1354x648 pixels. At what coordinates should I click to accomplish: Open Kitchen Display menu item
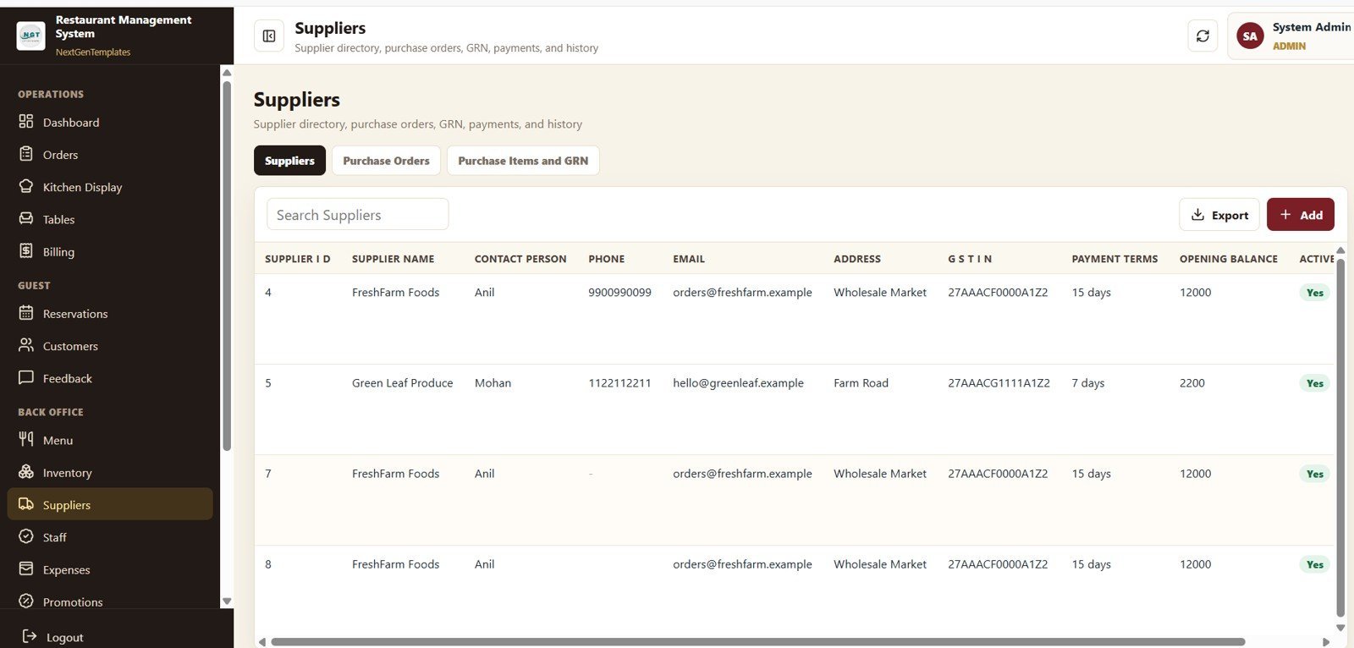tap(110, 187)
